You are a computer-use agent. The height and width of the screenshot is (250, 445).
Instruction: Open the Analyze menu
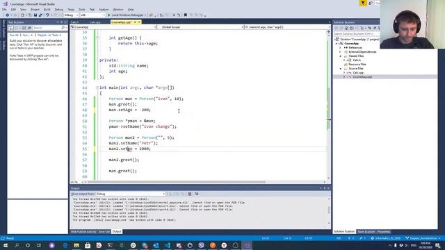pos(104,9)
